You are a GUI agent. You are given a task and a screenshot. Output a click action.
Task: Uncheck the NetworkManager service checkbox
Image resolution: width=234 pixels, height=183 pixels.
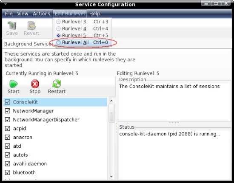[x=8, y=111]
